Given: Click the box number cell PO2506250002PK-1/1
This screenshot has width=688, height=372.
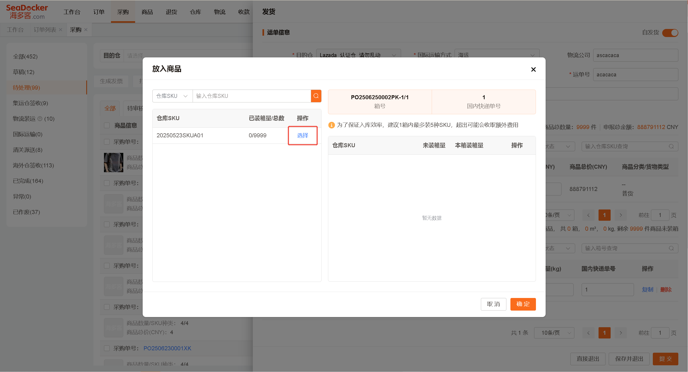Looking at the screenshot, I should click(380, 102).
